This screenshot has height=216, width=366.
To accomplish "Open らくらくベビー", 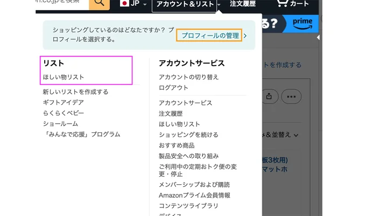I will pyautogui.click(x=64, y=113).
